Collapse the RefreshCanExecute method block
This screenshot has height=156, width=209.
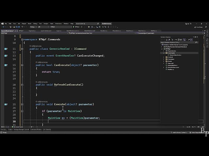pyautogui.click(x=22, y=85)
